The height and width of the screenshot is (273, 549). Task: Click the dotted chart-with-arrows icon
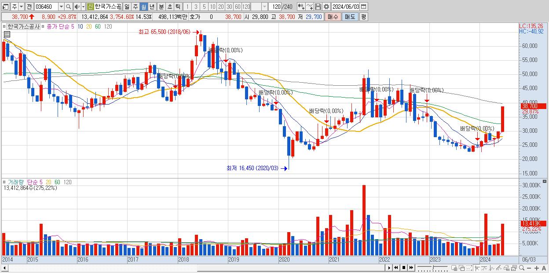(469, 268)
